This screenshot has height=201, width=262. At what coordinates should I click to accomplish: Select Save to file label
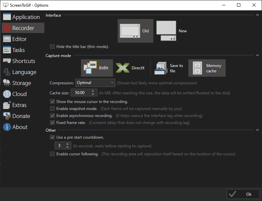click(x=176, y=68)
